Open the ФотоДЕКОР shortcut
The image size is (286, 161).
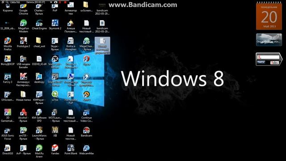[x=8, y=61]
